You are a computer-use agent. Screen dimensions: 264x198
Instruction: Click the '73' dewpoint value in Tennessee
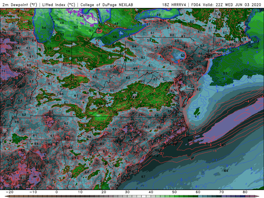[48, 123]
